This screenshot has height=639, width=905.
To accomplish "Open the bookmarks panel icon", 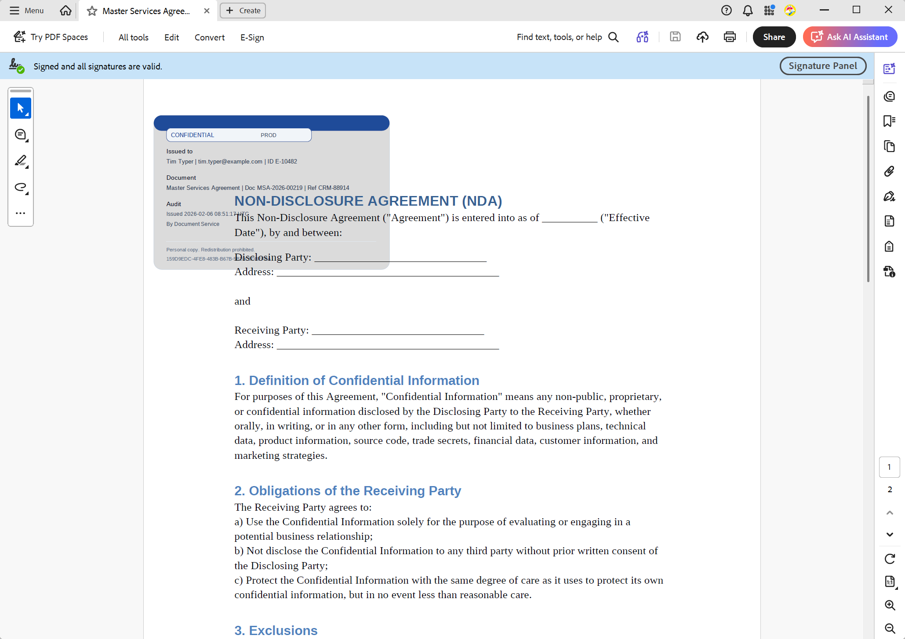I will 889,121.
